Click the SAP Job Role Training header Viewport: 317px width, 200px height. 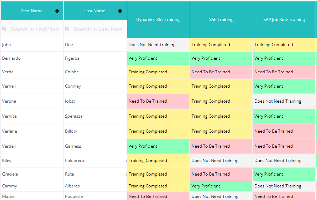click(284, 20)
